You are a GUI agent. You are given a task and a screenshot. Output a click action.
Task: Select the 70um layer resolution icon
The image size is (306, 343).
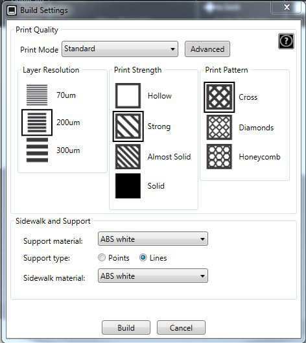click(x=37, y=95)
